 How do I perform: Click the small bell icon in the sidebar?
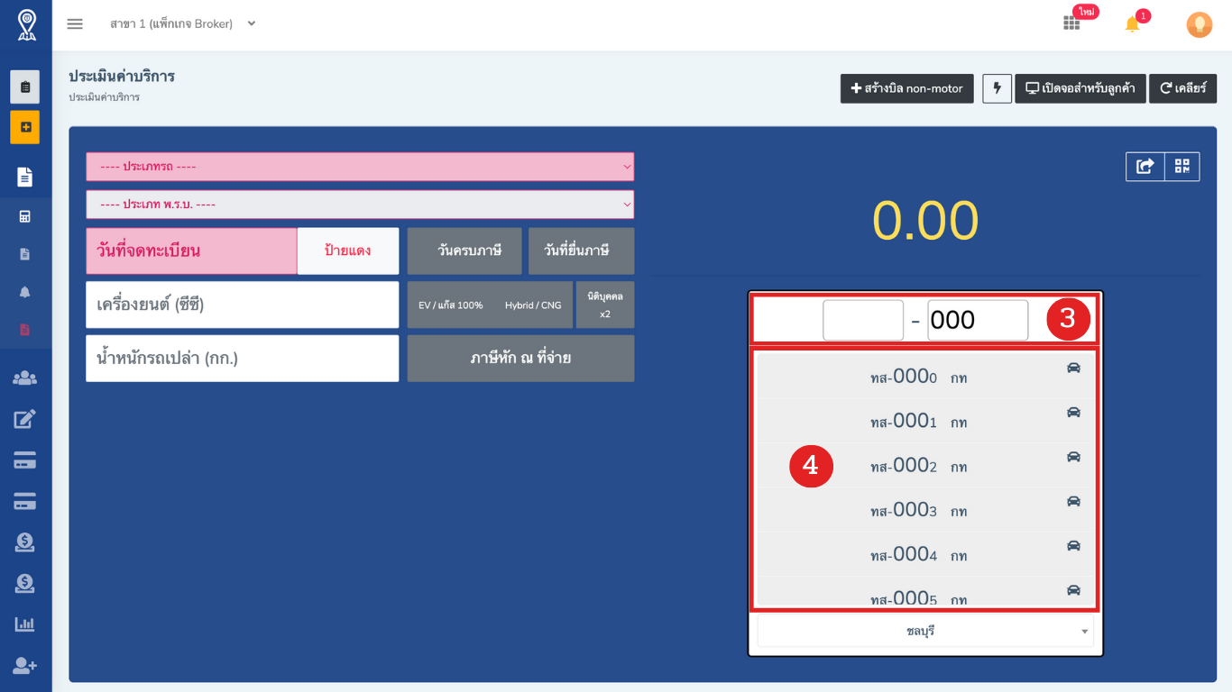(x=25, y=292)
